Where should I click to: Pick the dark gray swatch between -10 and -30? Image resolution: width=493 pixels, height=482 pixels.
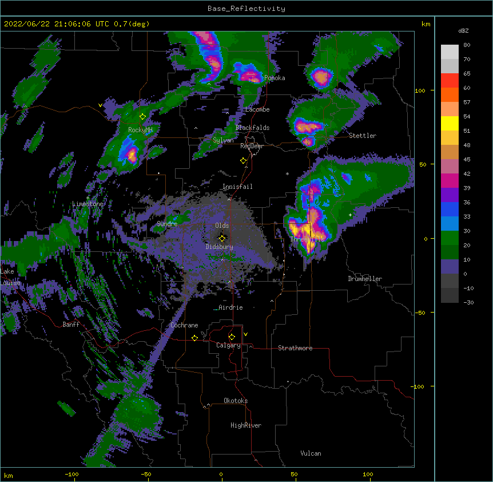click(450, 295)
